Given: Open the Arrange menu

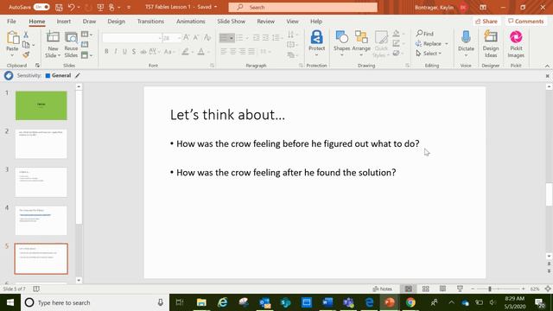Looking at the screenshot, I should click(361, 44).
